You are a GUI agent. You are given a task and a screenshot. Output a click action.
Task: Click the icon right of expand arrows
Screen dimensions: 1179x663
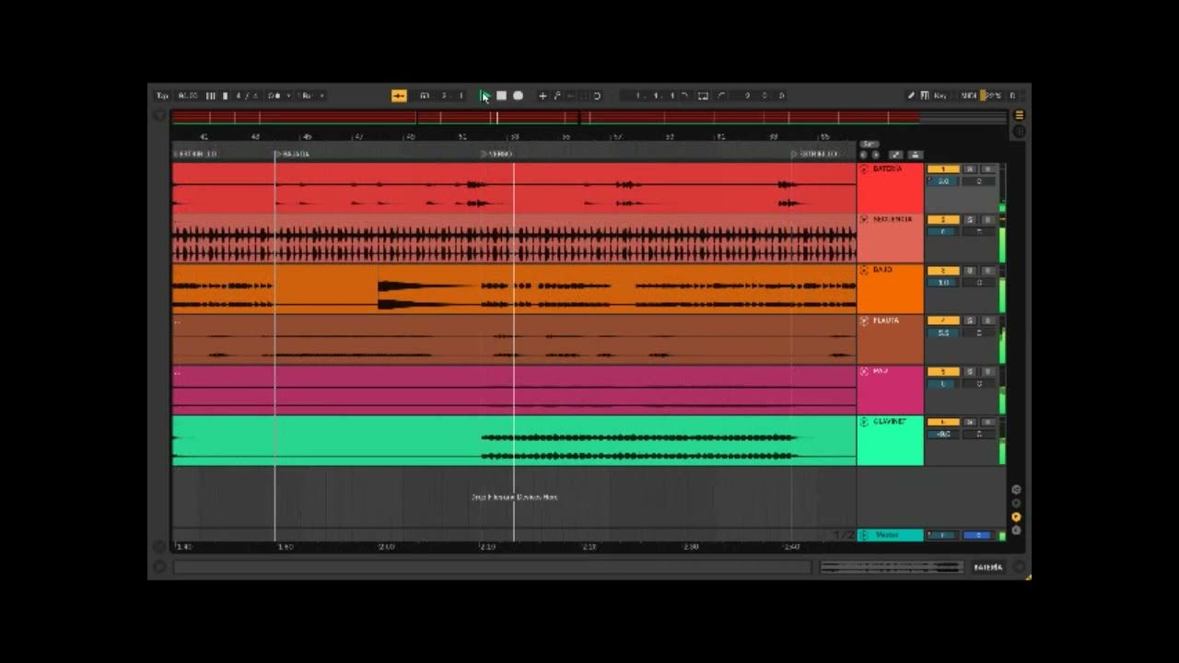(x=915, y=155)
